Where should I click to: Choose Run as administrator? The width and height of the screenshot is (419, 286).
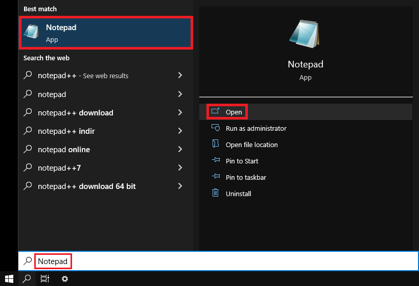pyautogui.click(x=306, y=128)
